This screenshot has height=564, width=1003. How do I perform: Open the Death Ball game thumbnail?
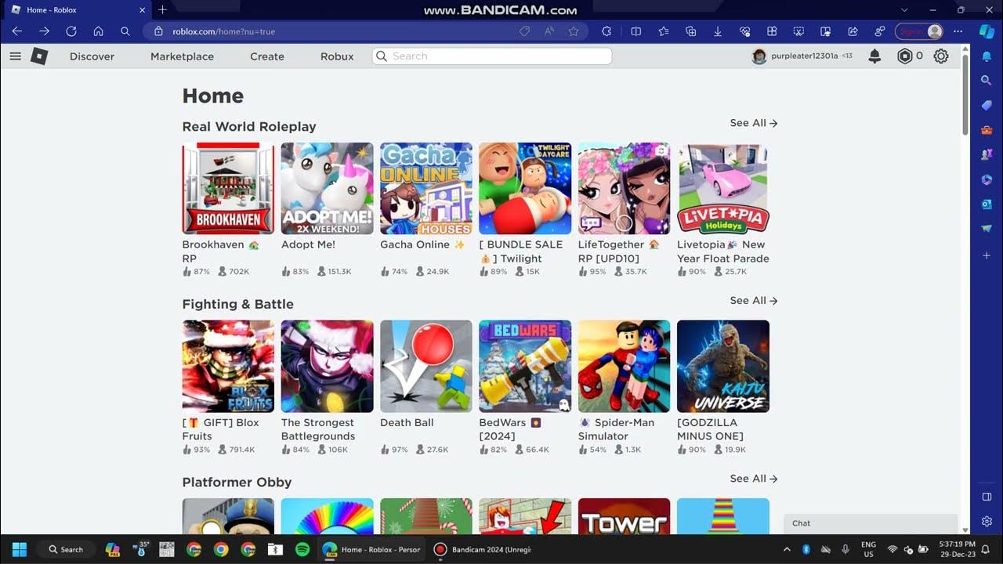click(426, 366)
